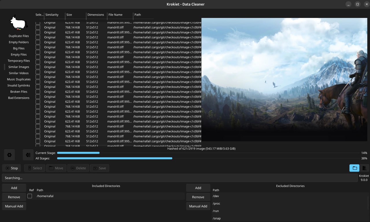This screenshot has height=222, width=370.
Task: Show the directories panel via folder icon
Action: 354,168
